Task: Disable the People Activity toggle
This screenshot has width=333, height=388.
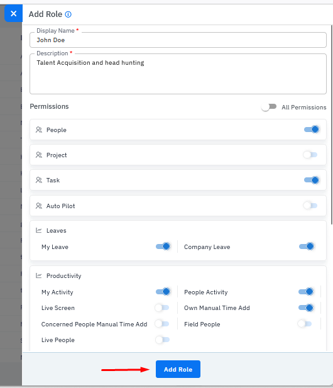Action: (x=306, y=292)
